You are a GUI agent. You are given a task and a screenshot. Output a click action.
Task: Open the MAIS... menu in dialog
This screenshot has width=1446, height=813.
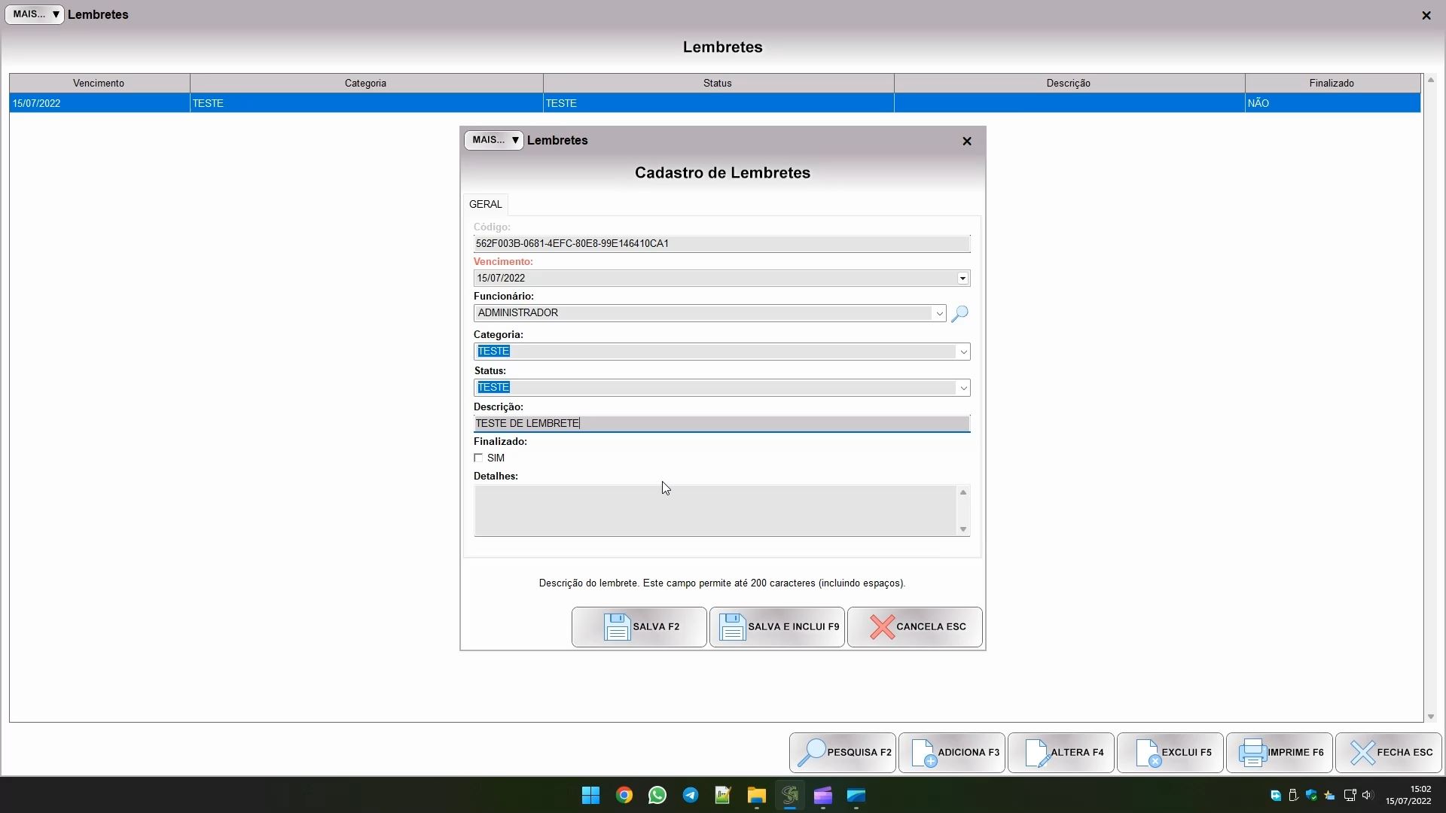(x=493, y=140)
